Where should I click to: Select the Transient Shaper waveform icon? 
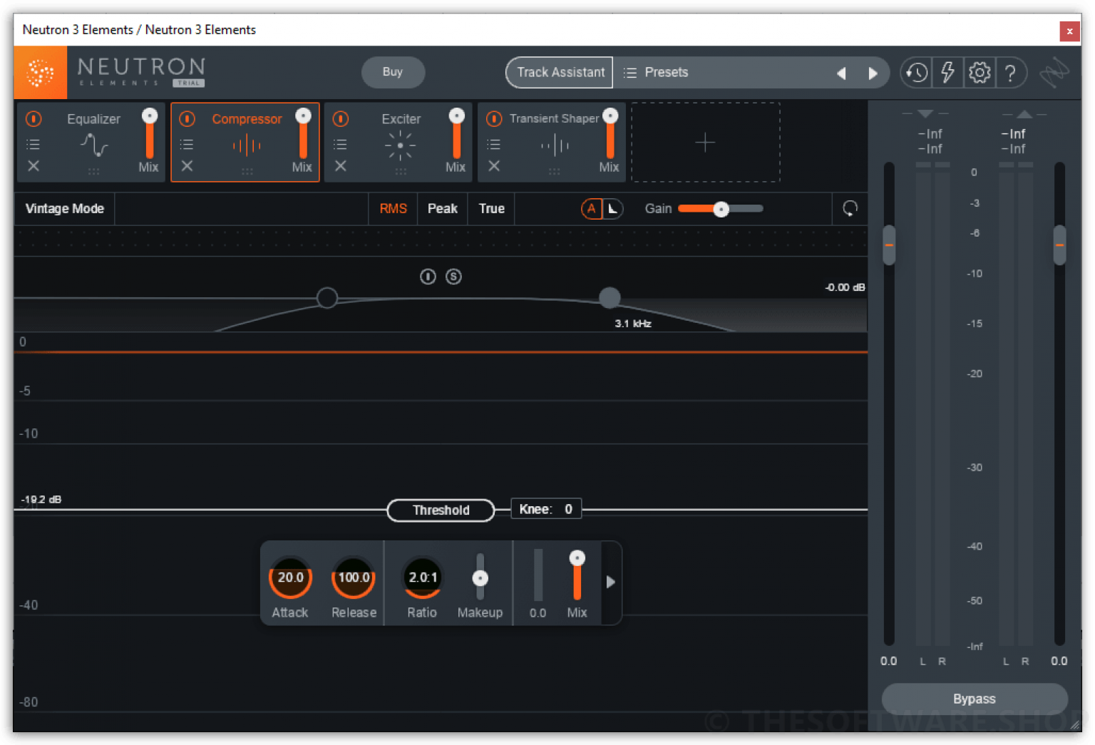(554, 146)
